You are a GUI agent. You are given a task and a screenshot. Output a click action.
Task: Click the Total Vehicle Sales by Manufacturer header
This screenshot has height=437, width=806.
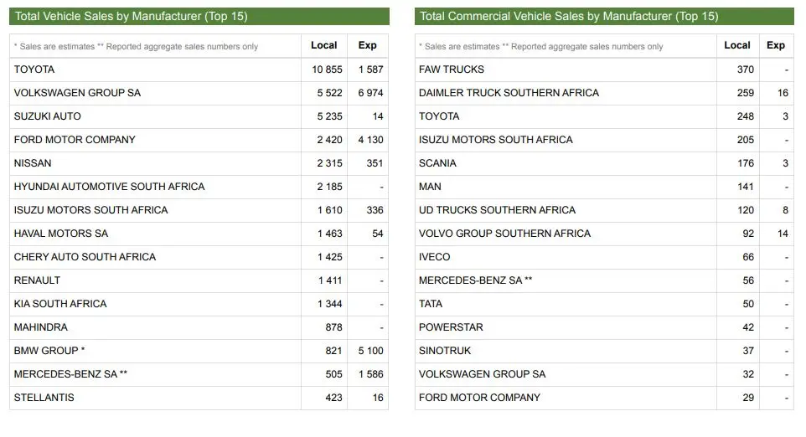199,16
